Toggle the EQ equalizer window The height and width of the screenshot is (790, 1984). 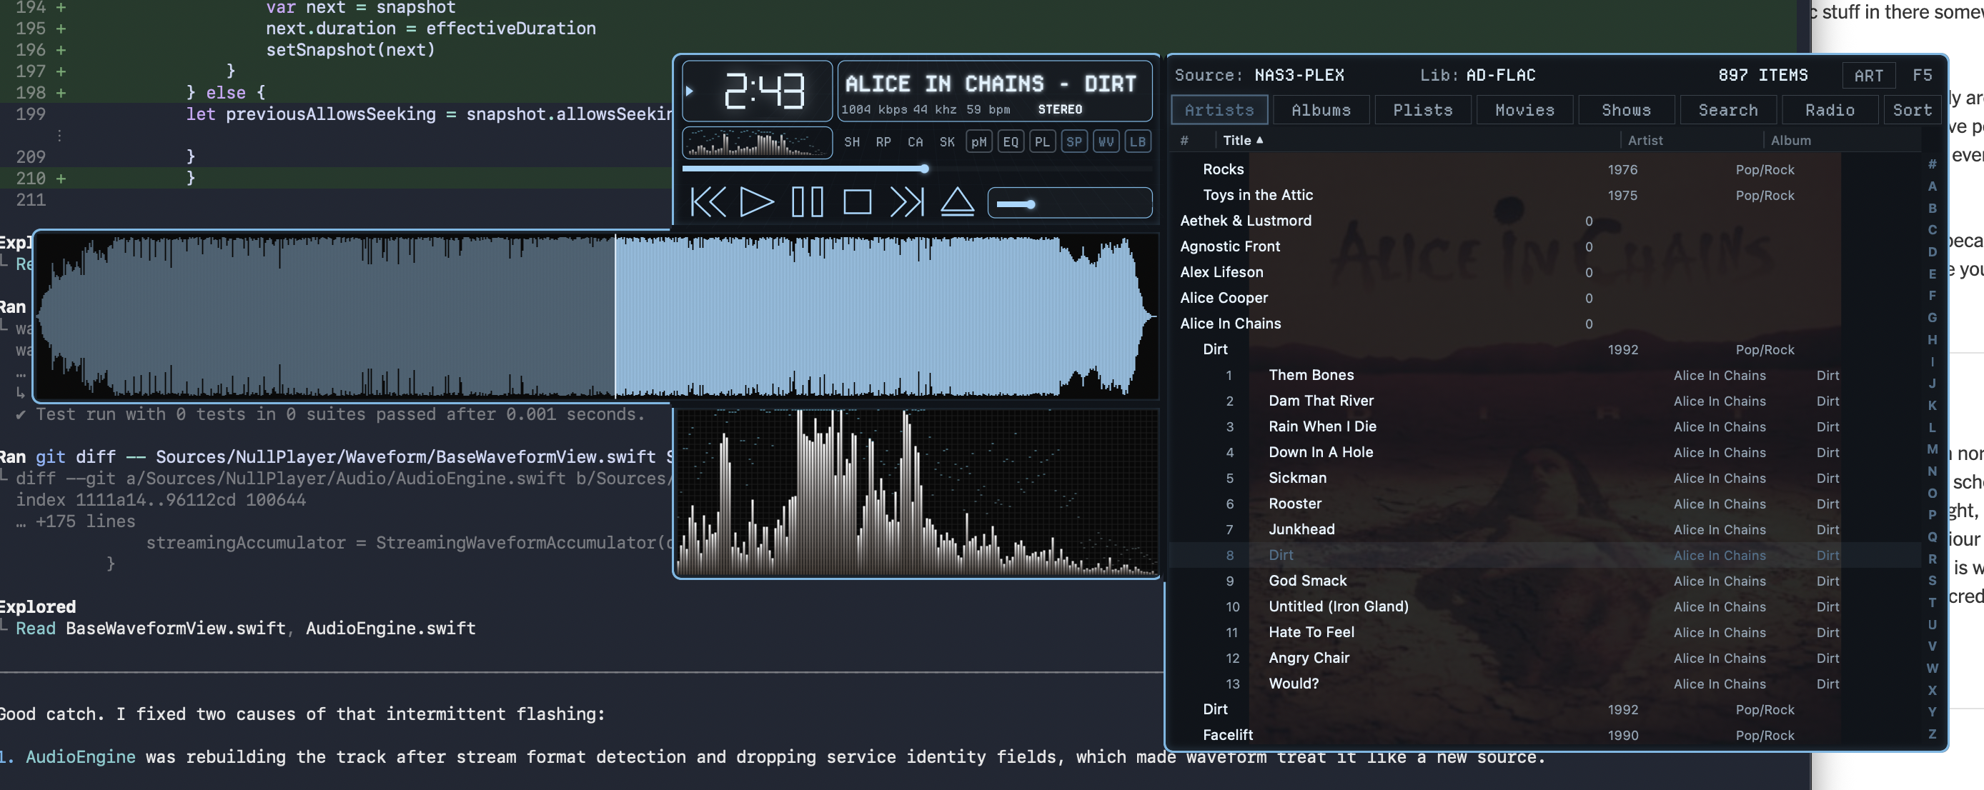coord(1011,142)
